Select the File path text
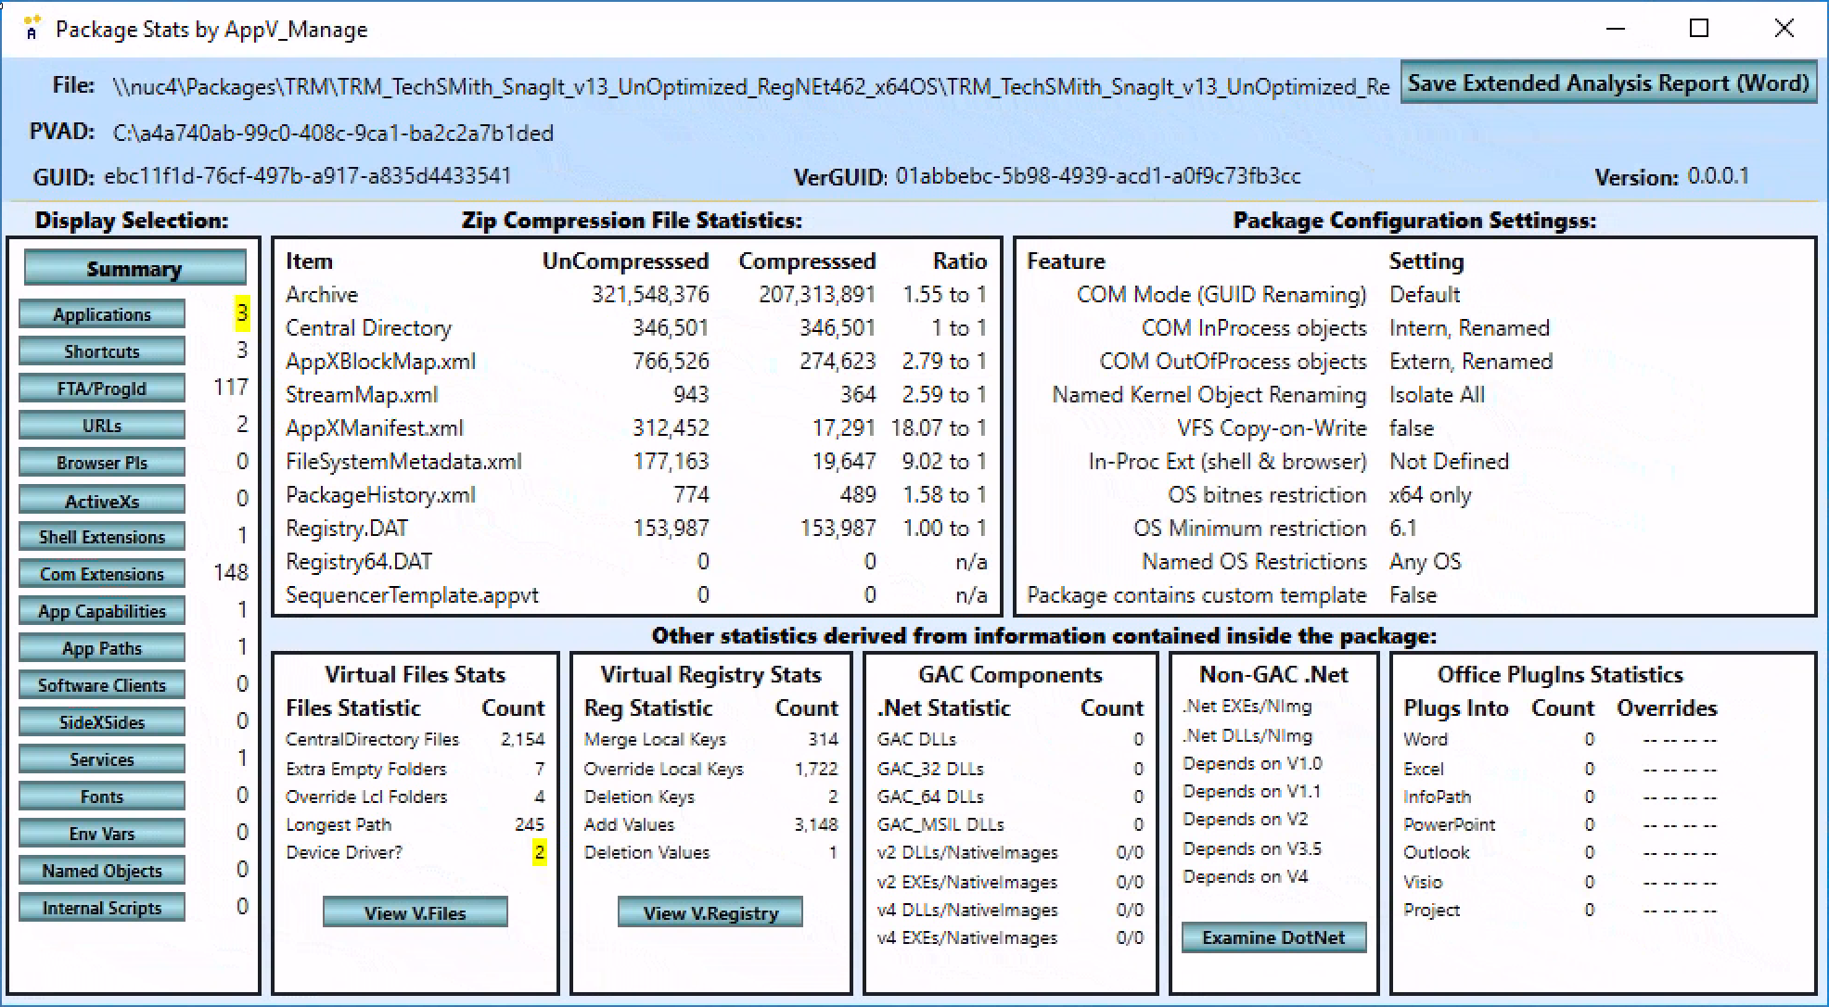 (751, 87)
